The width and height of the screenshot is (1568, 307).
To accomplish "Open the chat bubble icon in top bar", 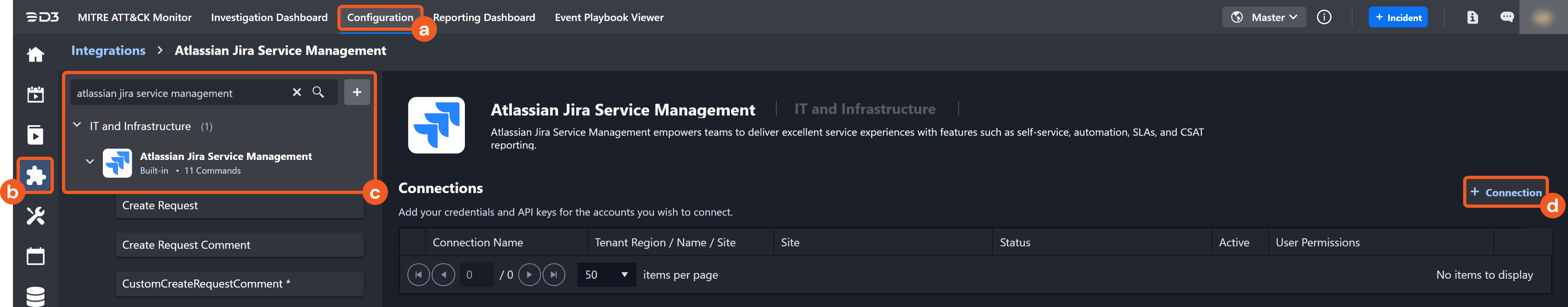I will (x=1506, y=17).
